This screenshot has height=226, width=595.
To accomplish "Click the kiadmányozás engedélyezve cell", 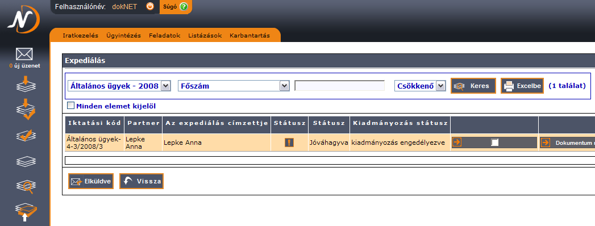I will [x=400, y=143].
